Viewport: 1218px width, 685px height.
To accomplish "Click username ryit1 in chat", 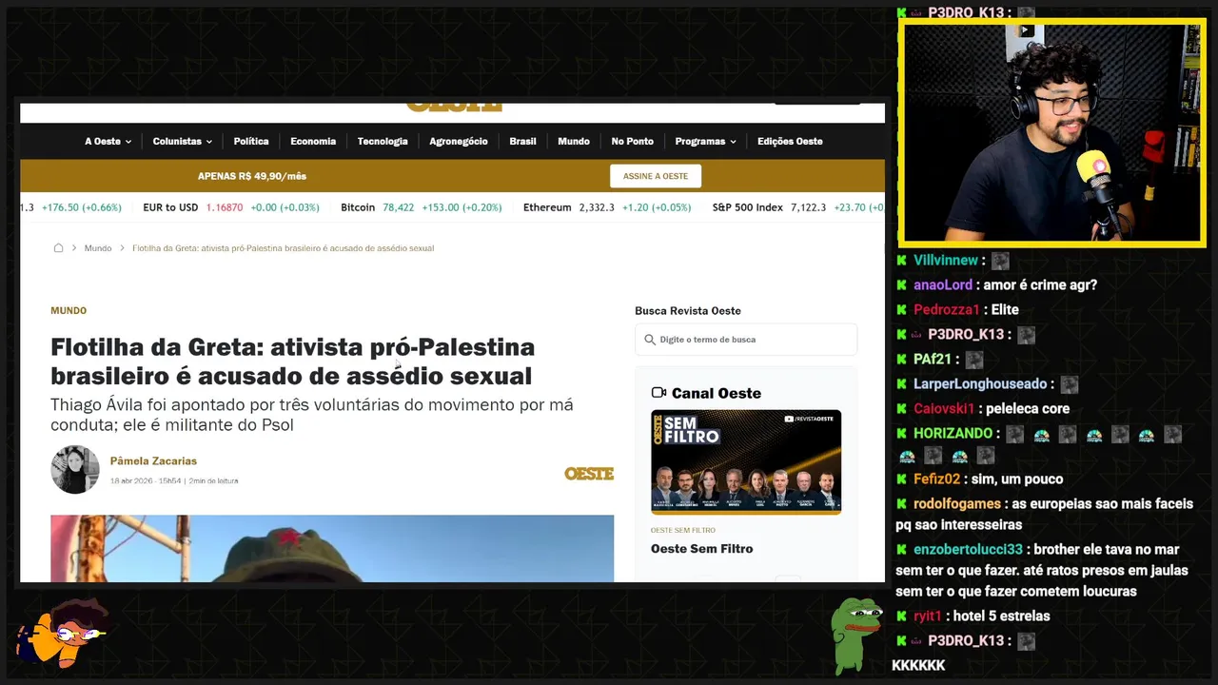I will 928,616.
